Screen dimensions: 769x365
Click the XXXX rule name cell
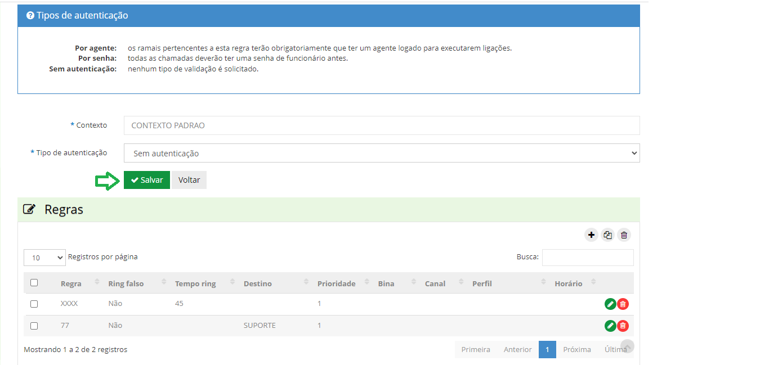(x=69, y=304)
